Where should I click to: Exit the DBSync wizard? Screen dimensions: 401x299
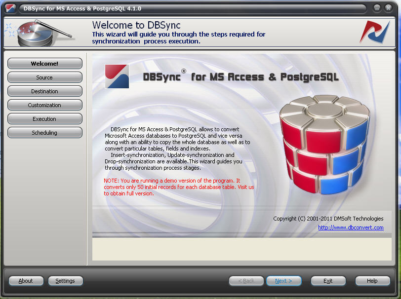[328, 280]
